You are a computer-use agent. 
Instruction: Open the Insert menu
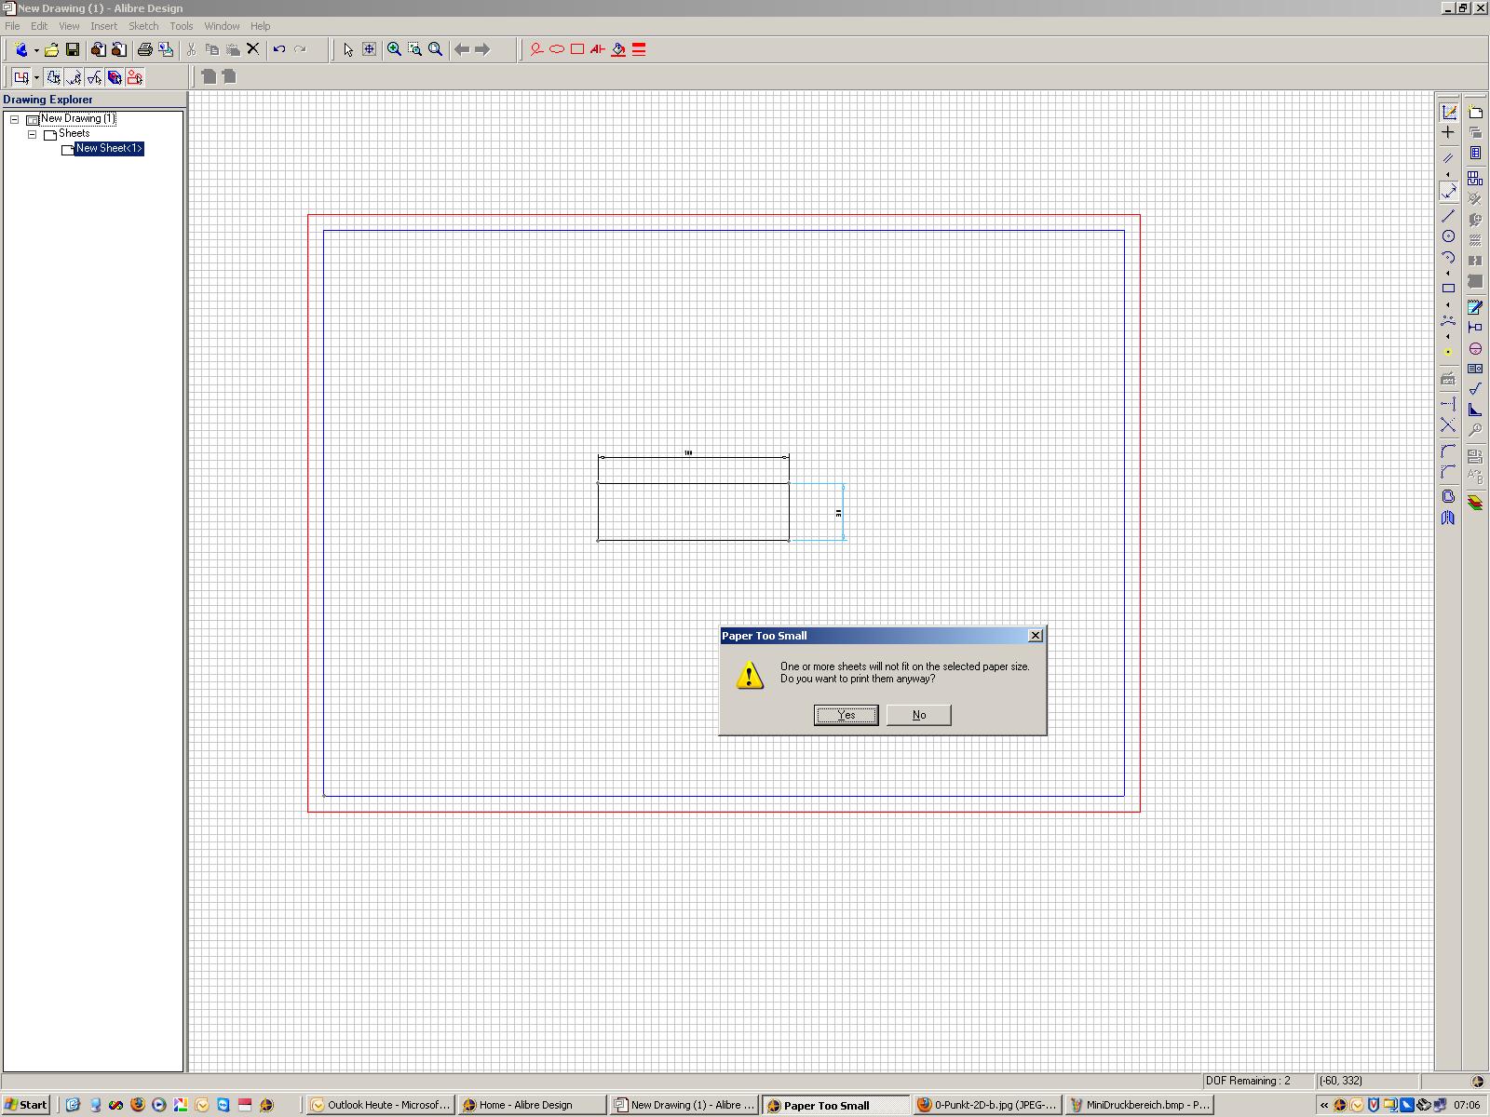[x=103, y=26]
